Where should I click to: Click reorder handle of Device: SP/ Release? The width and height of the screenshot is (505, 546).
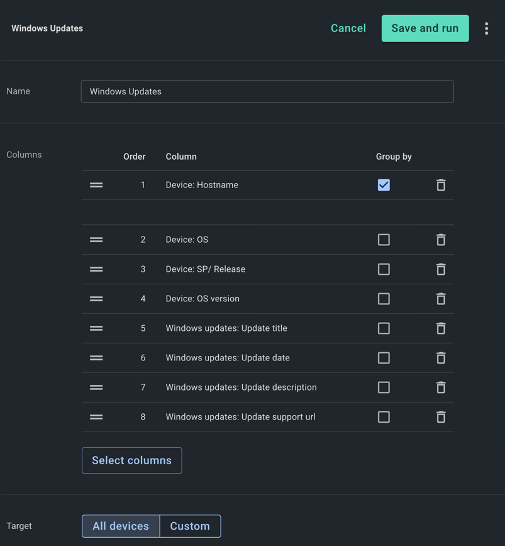(96, 269)
